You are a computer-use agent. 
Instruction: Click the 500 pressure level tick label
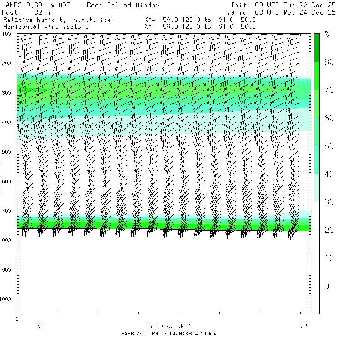[x=9, y=152]
